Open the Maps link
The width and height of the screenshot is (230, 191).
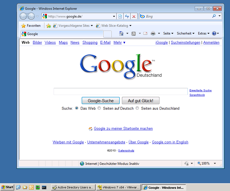tap(63, 43)
